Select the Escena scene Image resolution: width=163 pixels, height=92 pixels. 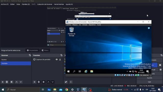point(16,60)
